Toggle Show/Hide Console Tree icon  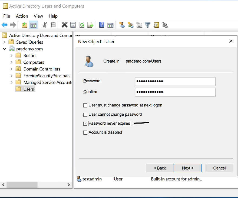[x=33, y=25]
